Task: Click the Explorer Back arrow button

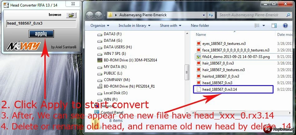Action: pos(90,15)
